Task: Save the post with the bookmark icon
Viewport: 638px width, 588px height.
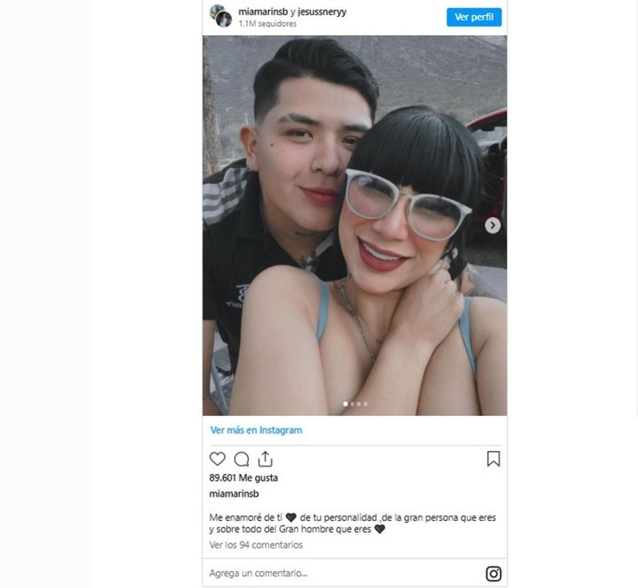Action: click(x=494, y=459)
